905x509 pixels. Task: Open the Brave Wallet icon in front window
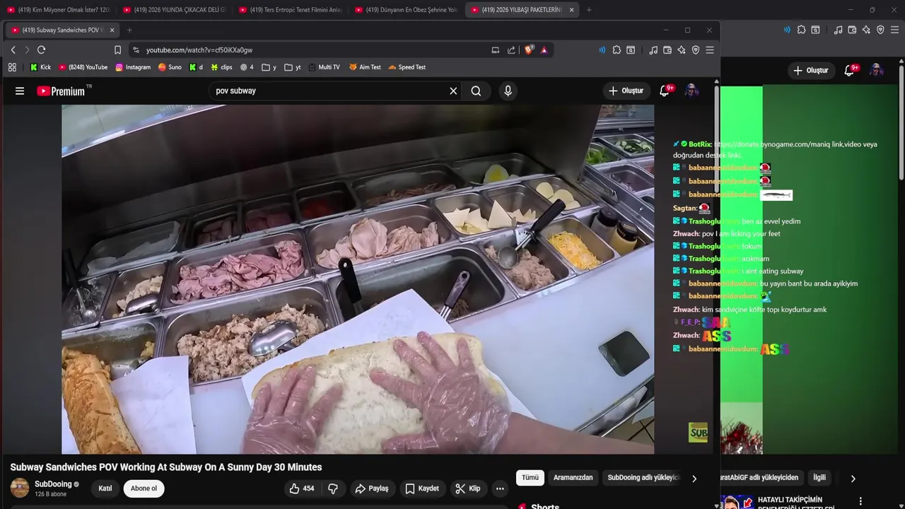pos(667,49)
